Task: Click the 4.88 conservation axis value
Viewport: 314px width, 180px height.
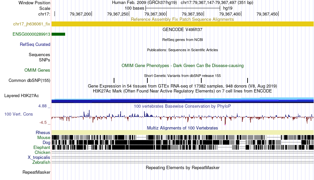Action: [x=42, y=106]
